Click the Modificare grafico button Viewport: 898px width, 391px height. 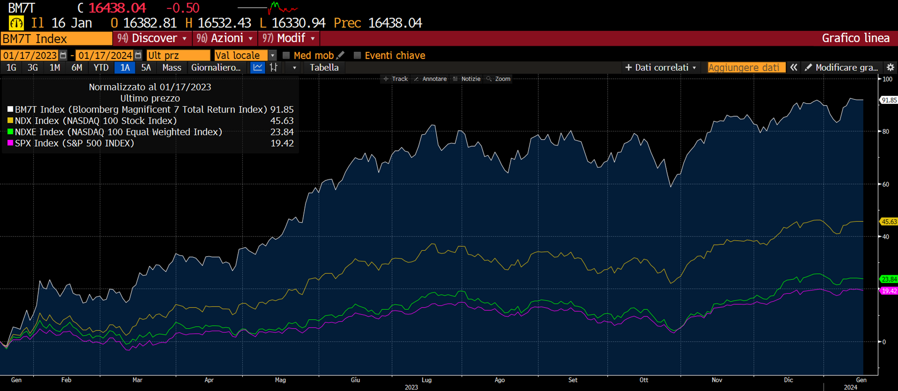pos(842,67)
